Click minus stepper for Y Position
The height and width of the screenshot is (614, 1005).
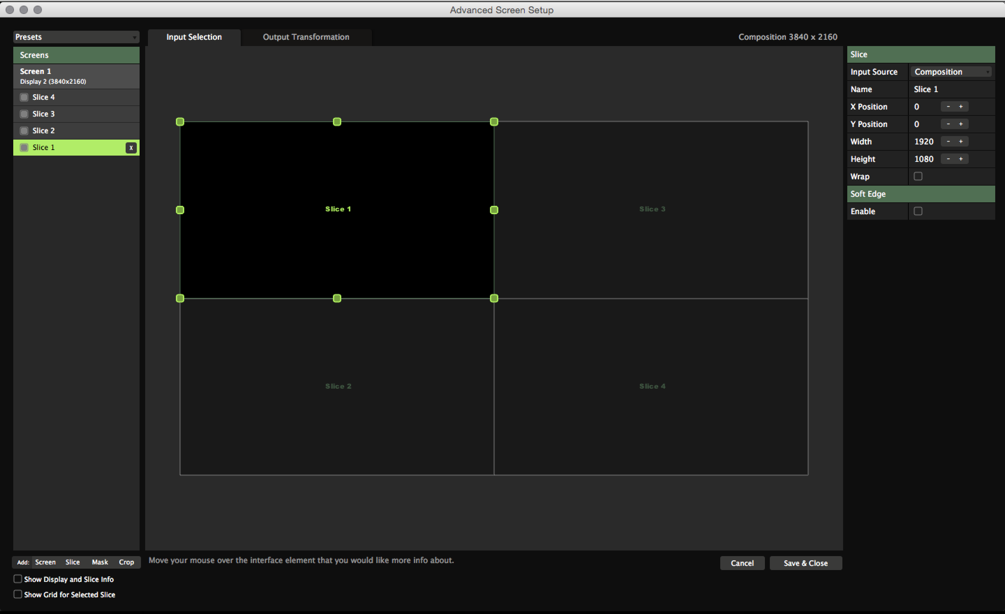pyautogui.click(x=948, y=124)
